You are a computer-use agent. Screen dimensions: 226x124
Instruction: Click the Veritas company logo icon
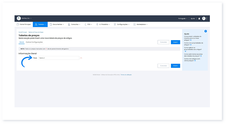pos(19,18)
